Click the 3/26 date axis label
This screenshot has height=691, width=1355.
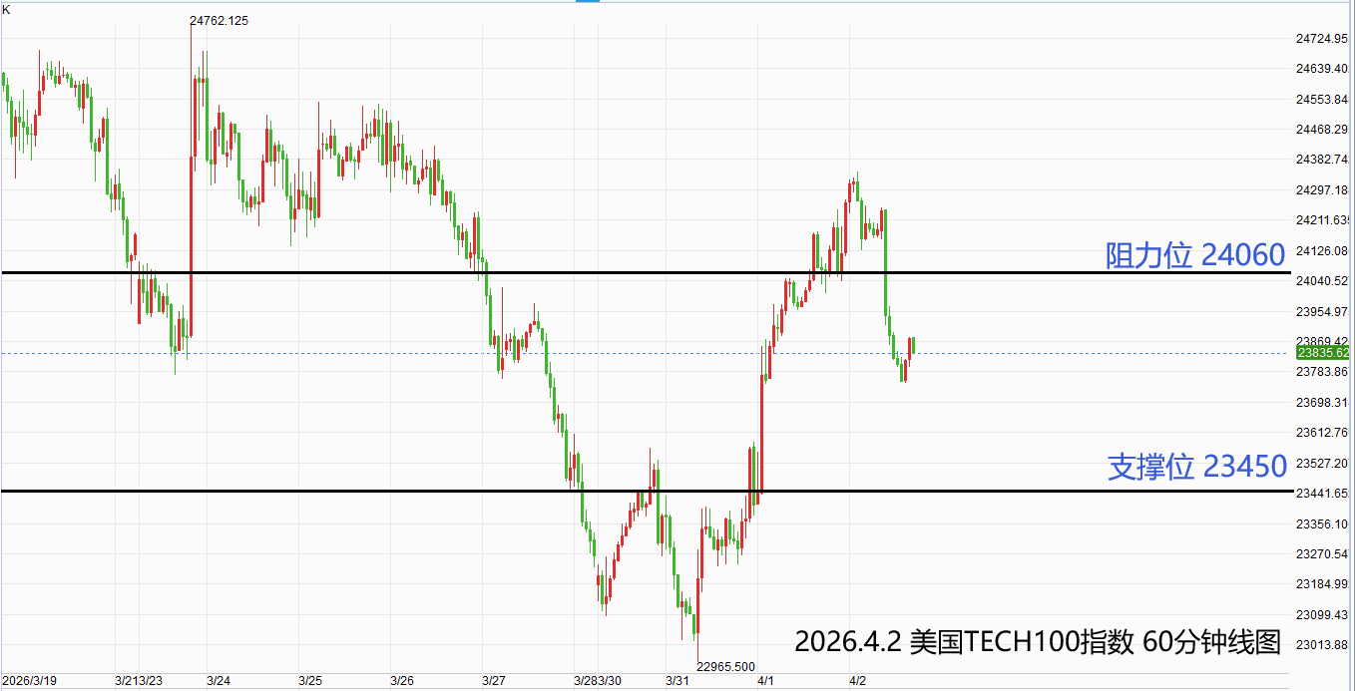[402, 681]
